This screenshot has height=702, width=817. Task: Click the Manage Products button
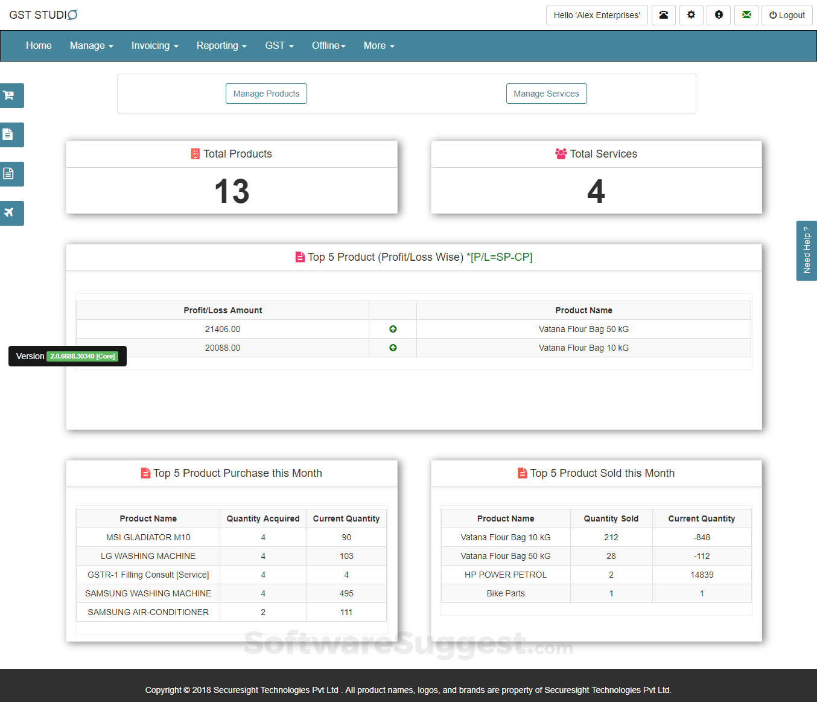click(x=266, y=94)
